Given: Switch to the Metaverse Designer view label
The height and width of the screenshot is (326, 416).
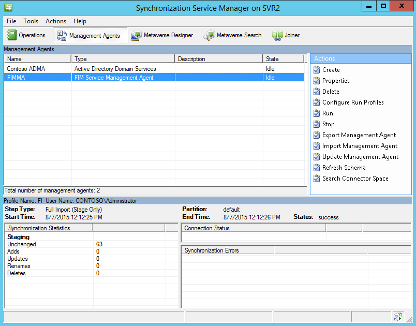Looking at the screenshot, I should [169, 35].
